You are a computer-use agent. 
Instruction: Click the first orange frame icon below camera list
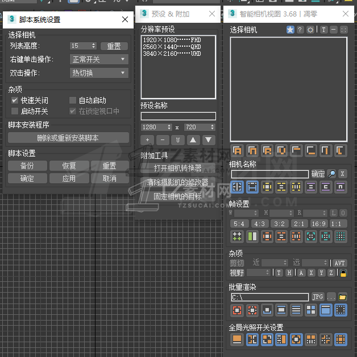click(237, 150)
